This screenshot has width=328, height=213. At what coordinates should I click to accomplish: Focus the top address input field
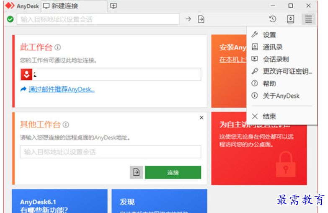coord(98,19)
